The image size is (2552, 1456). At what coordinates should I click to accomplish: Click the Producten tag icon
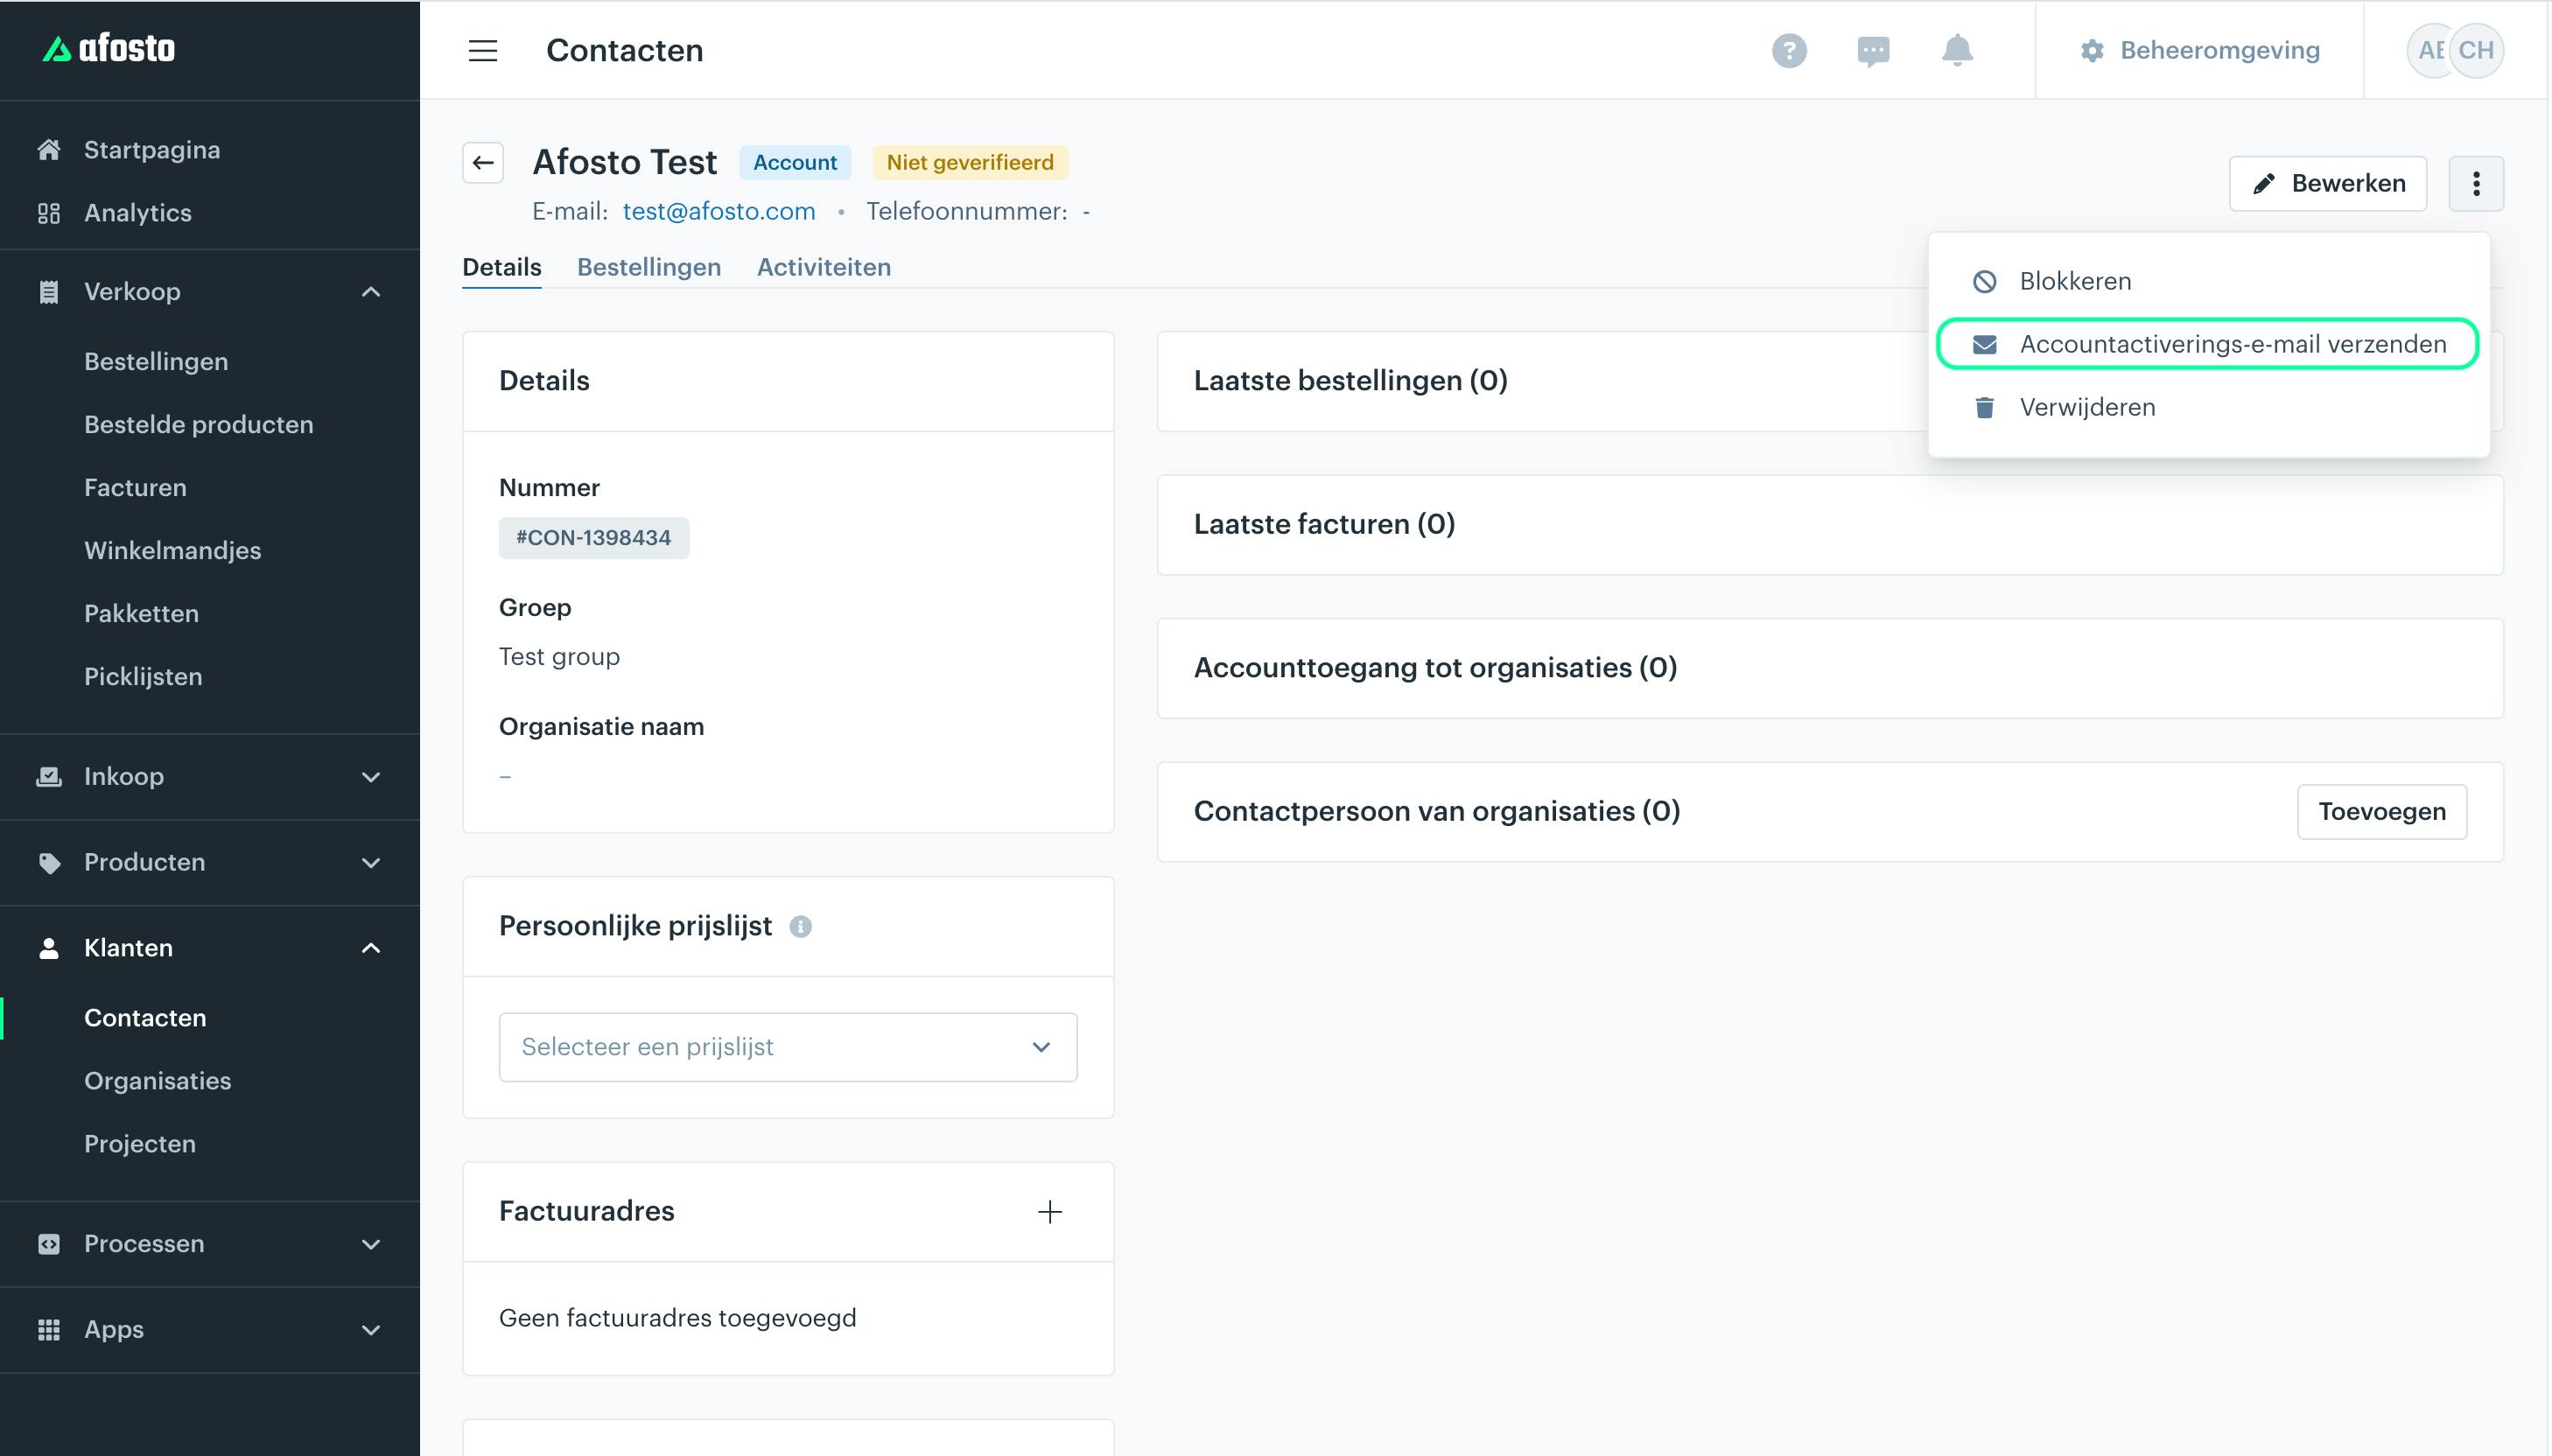(x=49, y=863)
